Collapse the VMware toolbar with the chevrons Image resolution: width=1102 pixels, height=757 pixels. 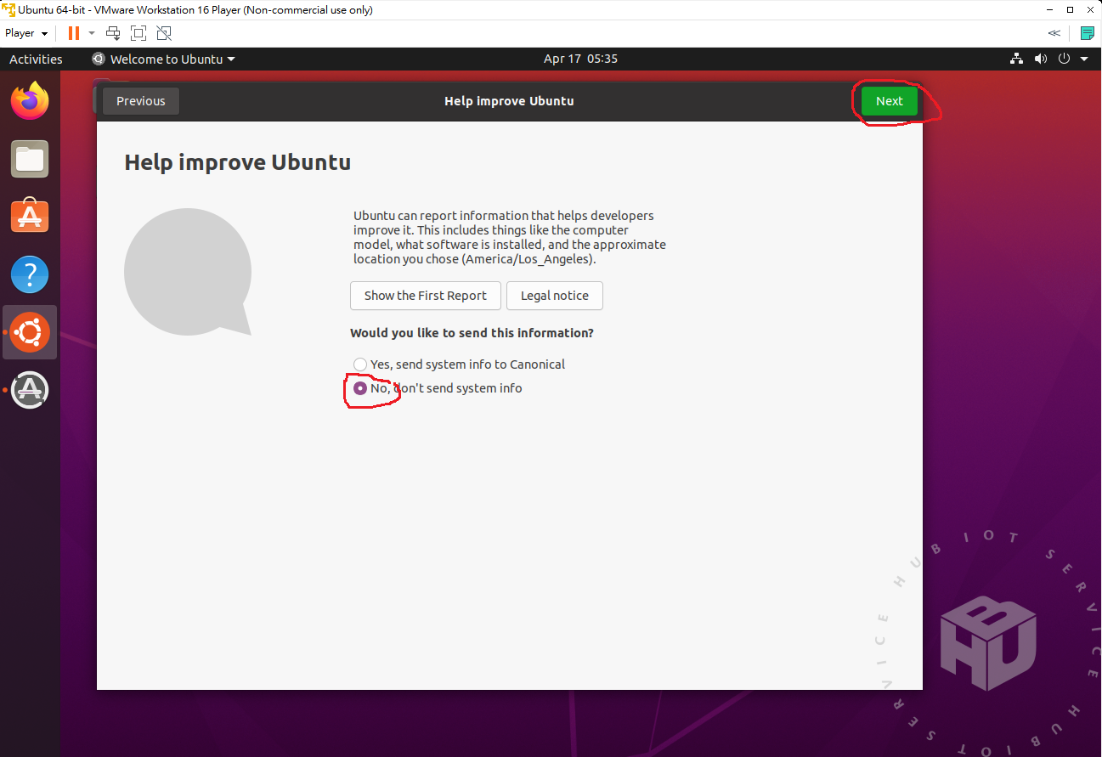click(1054, 33)
